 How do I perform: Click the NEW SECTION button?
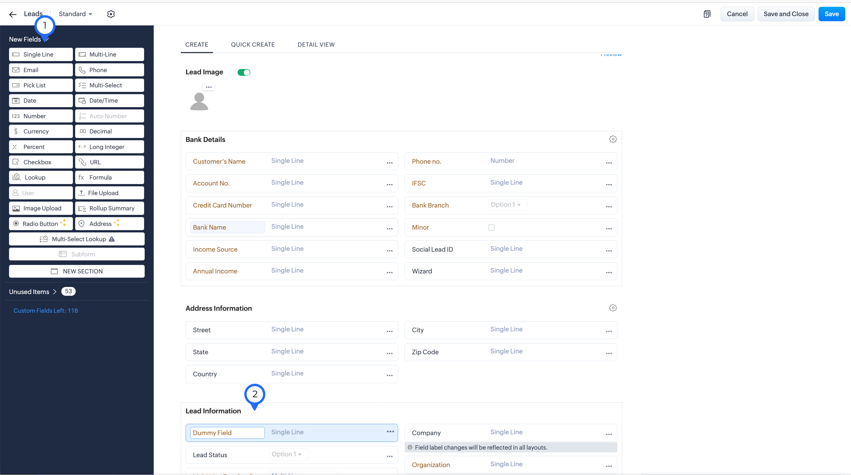point(77,271)
